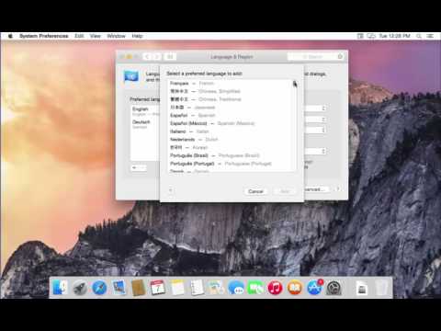Select Chinese, Simplified in the list
The height and width of the screenshot is (331, 441).
click(231, 91)
